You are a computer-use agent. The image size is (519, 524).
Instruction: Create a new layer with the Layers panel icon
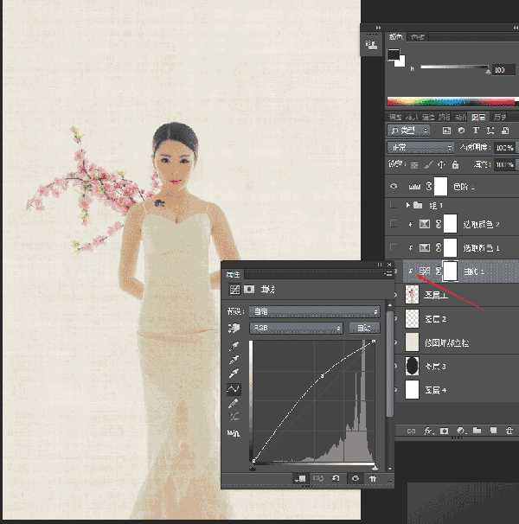(493, 431)
